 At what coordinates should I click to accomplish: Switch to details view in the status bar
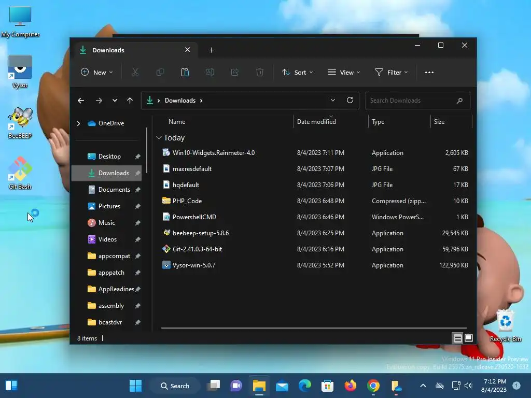pyautogui.click(x=457, y=338)
